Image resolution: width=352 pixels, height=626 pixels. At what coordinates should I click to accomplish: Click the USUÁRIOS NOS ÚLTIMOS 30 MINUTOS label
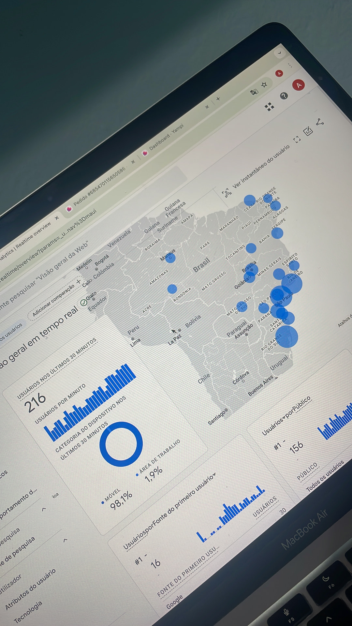57,368
